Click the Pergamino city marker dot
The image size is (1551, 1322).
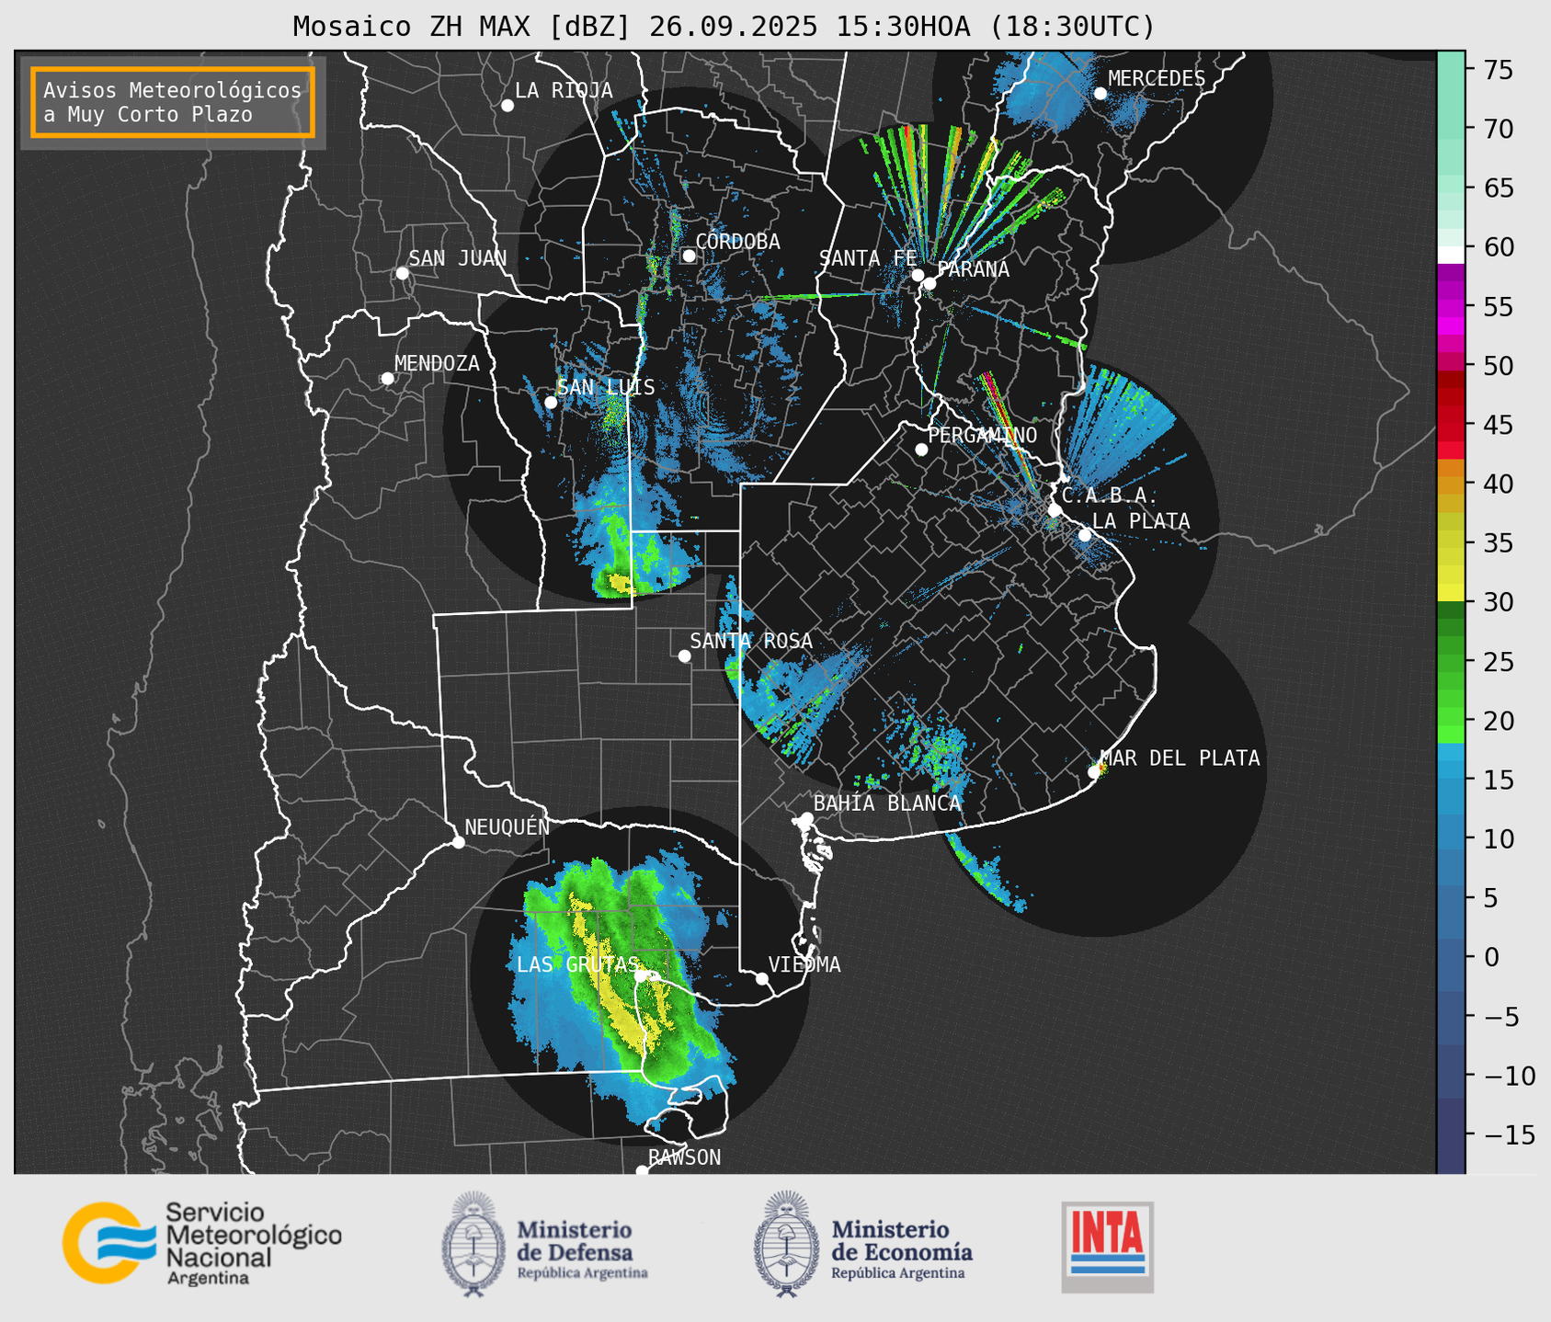tap(921, 450)
